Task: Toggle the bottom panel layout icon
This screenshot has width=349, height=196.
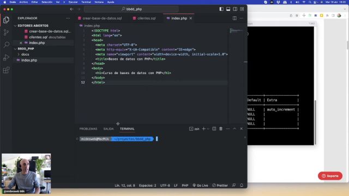Action: (x=228, y=9)
